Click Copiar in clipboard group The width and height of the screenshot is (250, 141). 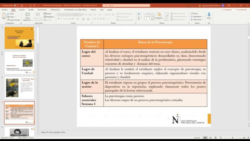tap(10, 17)
